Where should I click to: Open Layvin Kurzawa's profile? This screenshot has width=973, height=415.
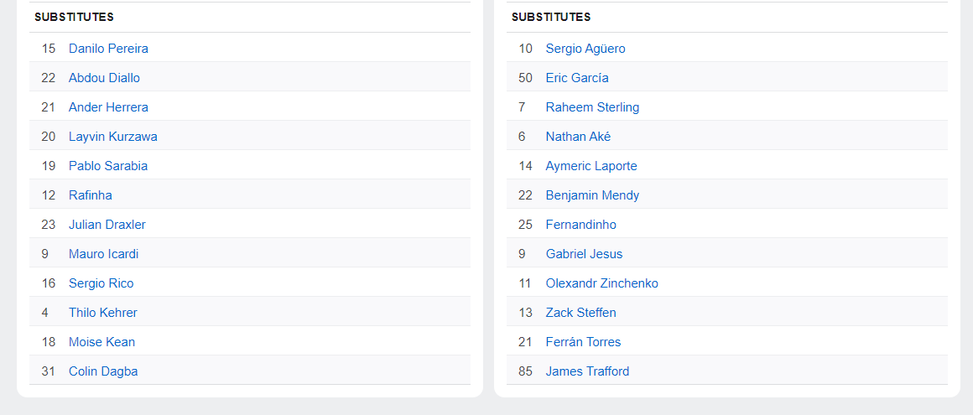112,137
